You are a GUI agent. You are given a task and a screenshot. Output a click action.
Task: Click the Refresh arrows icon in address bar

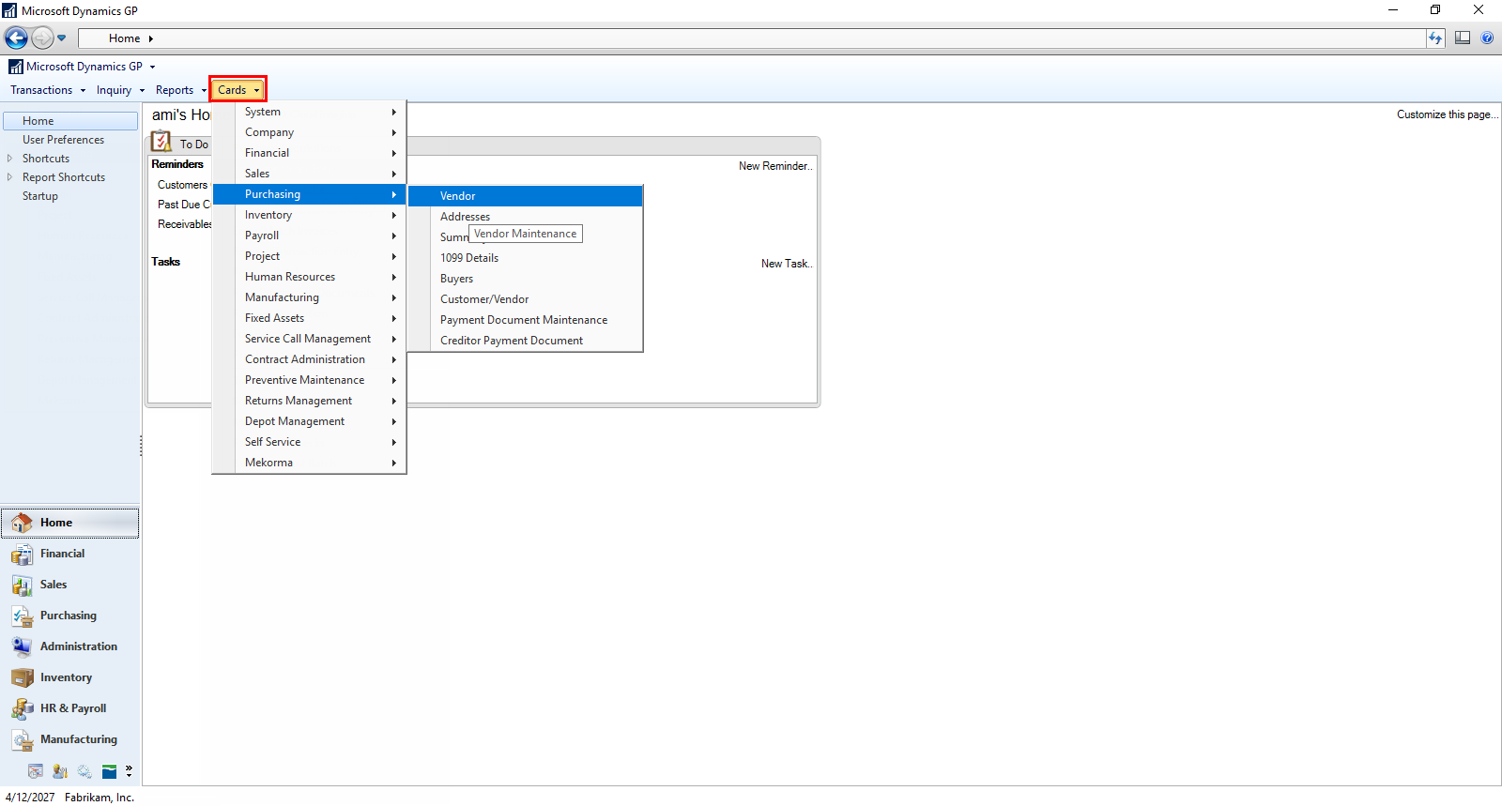1435,38
